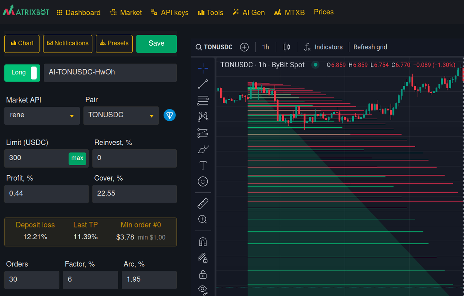Toggle stay in drawing mode
The image size is (464, 296).
tap(203, 258)
